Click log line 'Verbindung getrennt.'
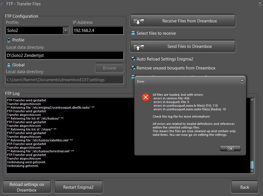The width and height of the screenshot is (263, 196). (23, 166)
